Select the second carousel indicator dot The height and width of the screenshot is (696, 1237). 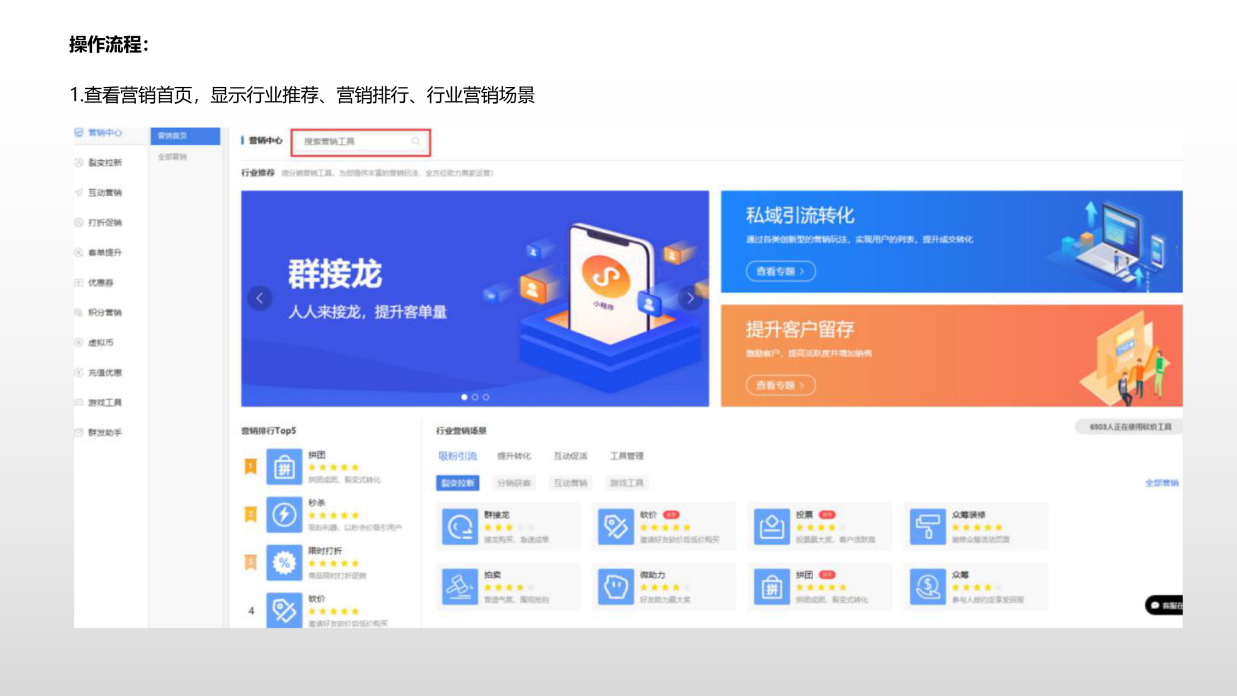click(475, 397)
